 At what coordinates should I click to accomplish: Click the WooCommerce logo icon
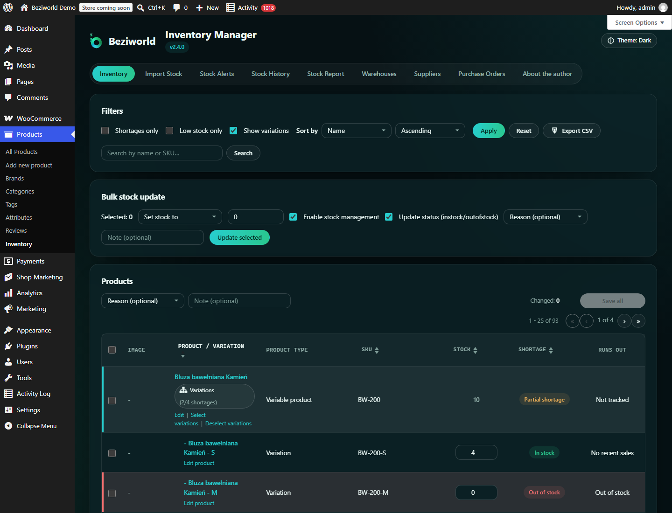[x=8, y=118]
